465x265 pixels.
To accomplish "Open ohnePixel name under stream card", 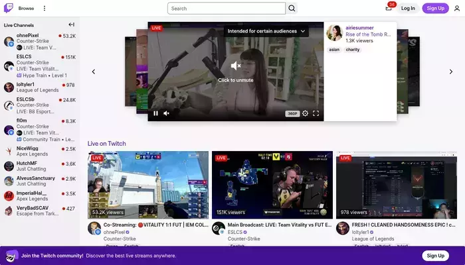I will point(114,232).
